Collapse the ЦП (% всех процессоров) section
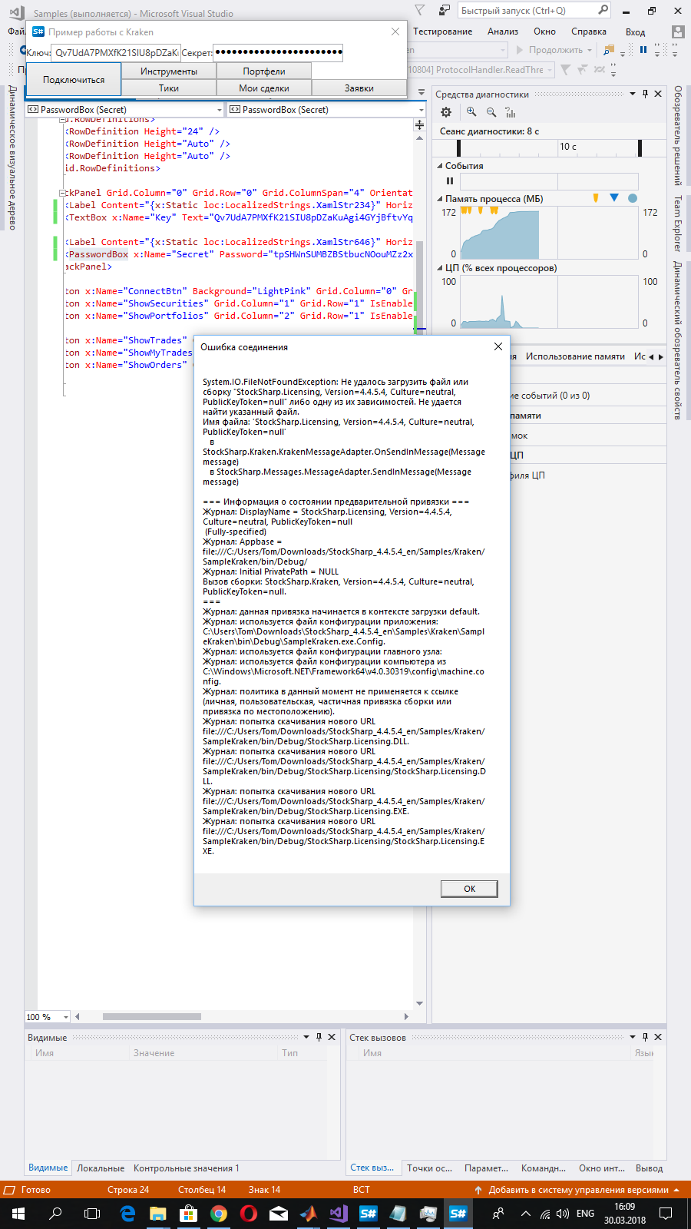This screenshot has width=691, height=1229. (x=440, y=268)
